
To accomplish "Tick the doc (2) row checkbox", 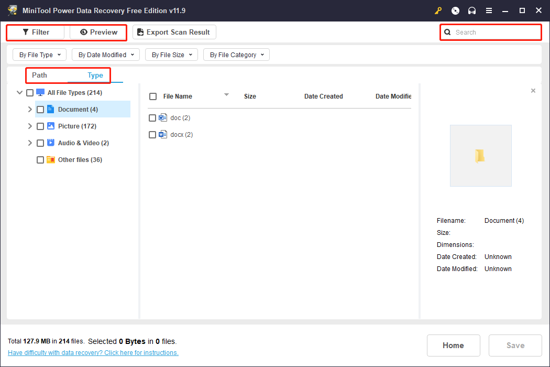I will [152, 118].
